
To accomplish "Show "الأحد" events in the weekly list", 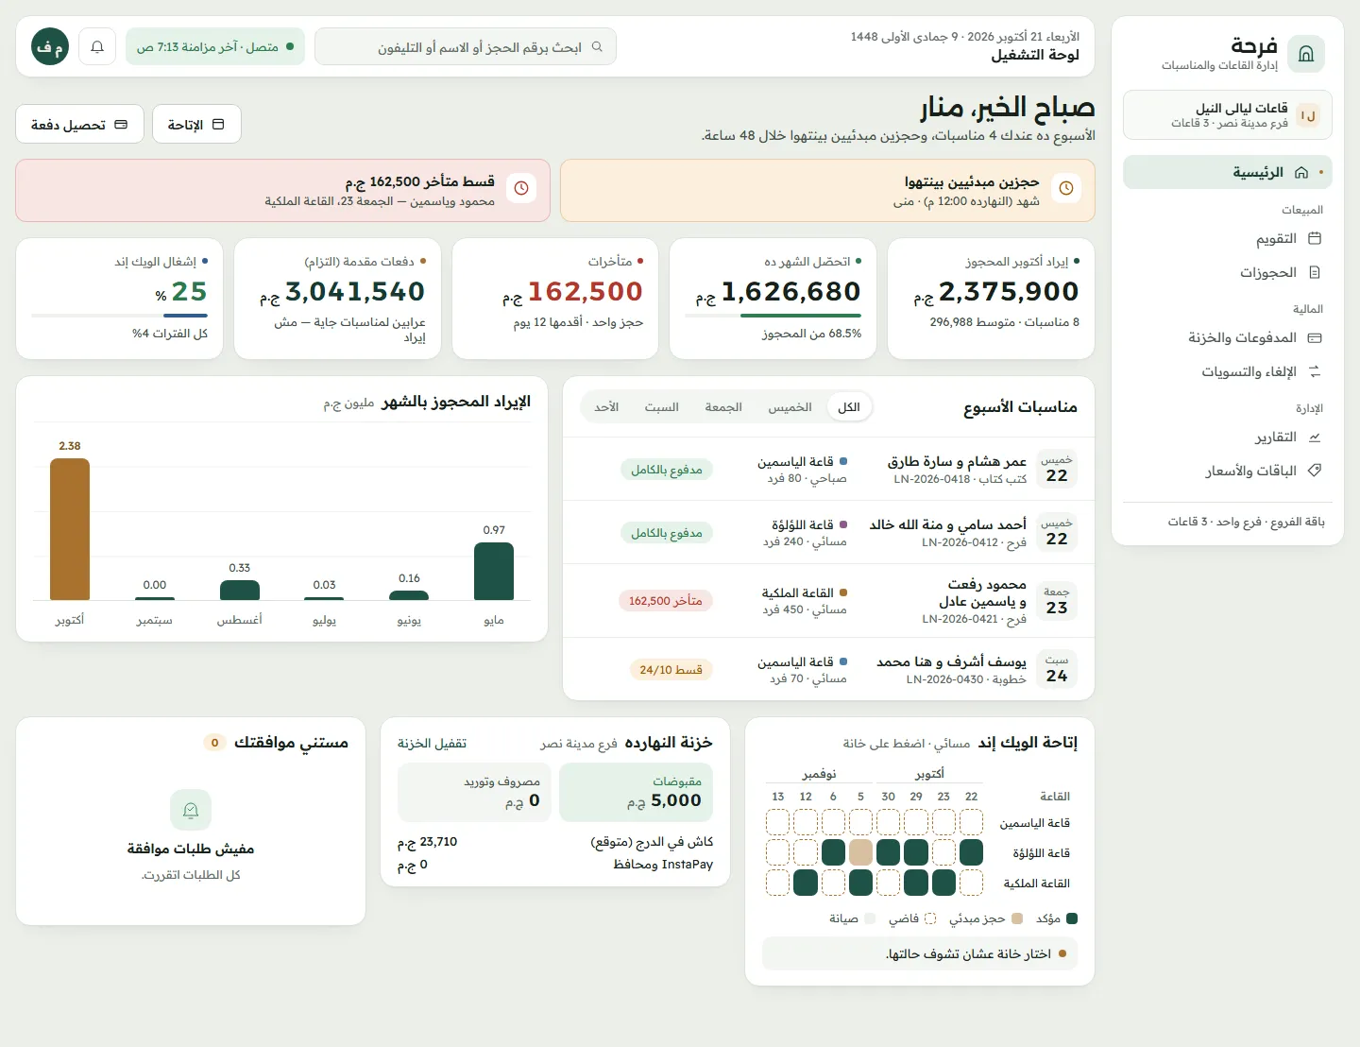I will pyautogui.click(x=606, y=407).
